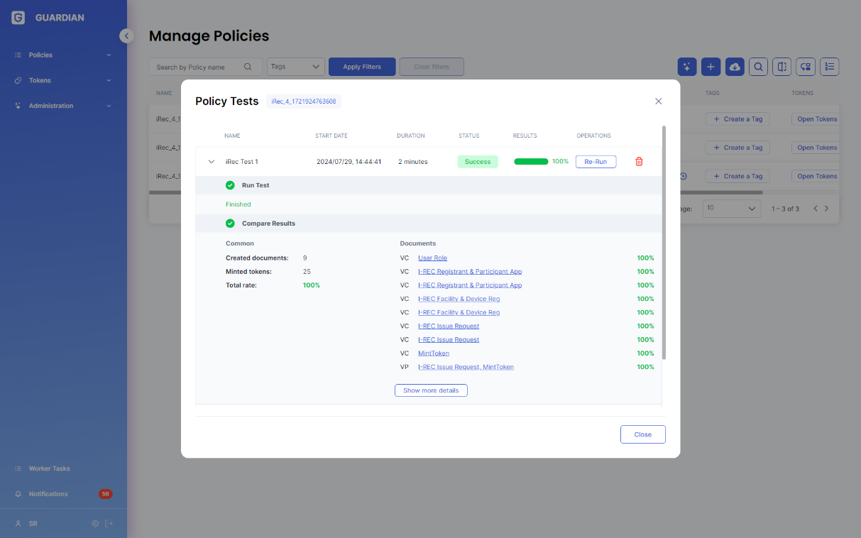Viewport: 861px width, 538px height.
Task: Go to previous page arrow in paginator
Action: [816, 209]
